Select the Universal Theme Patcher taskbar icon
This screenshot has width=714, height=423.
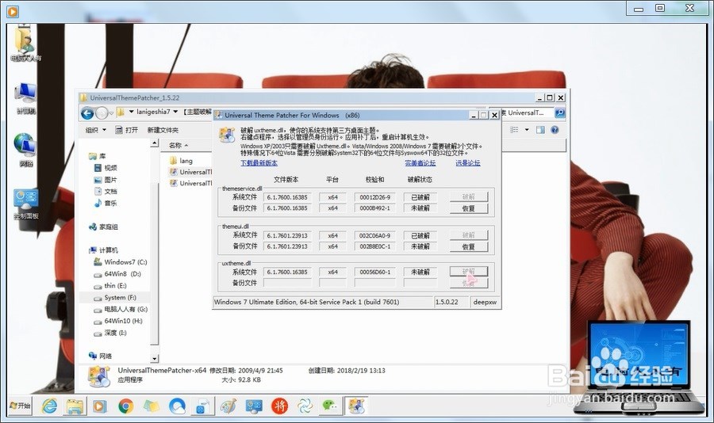point(356,406)
